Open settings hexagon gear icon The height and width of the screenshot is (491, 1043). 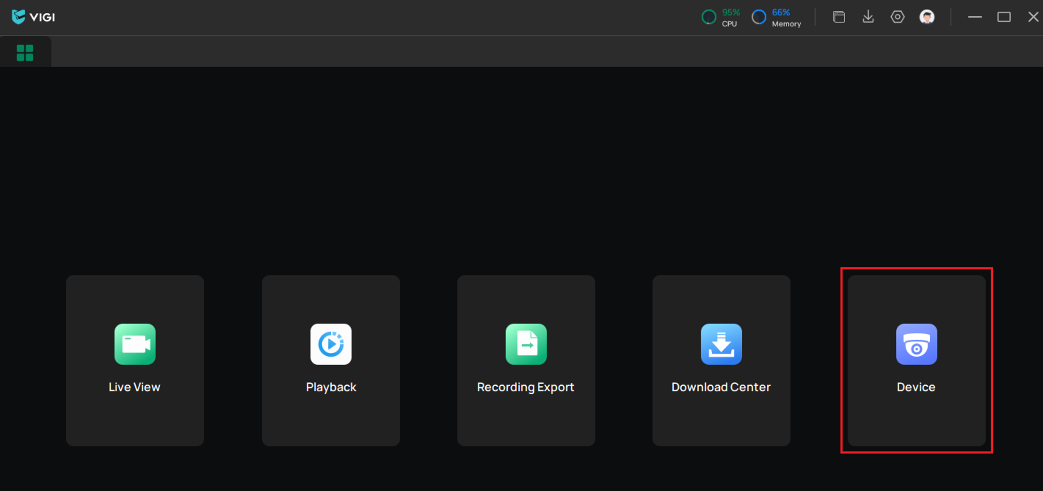[897, 17]
